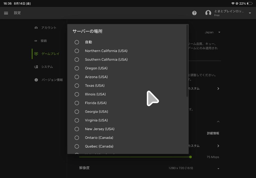This screenshot has width=256, height=178.
Task: Pick Illinois (USA) radio button
Action: [x=77, y=94]
